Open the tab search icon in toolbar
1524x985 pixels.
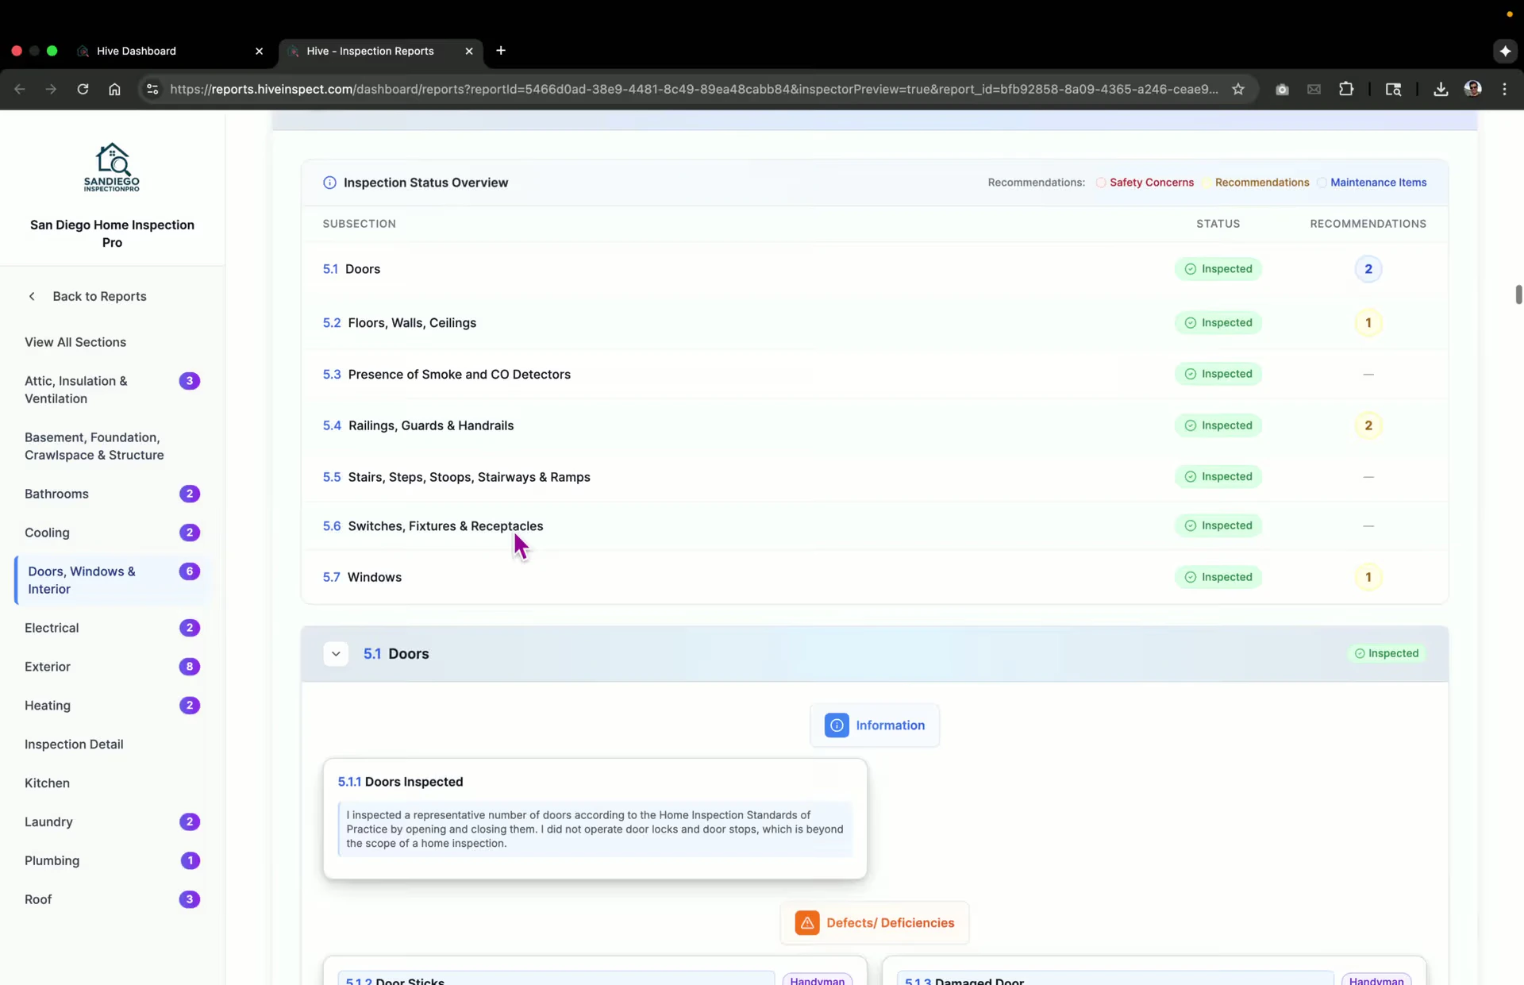pos(1393,89)
